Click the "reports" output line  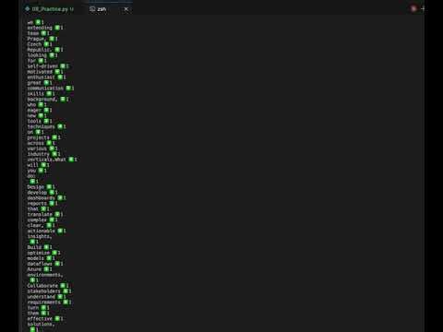pos(42,204)
